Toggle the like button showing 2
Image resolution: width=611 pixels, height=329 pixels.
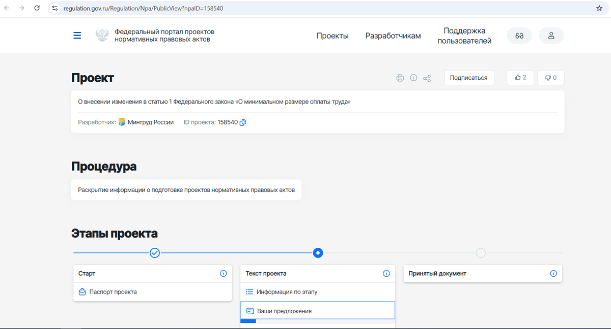[x=520, y=77]
